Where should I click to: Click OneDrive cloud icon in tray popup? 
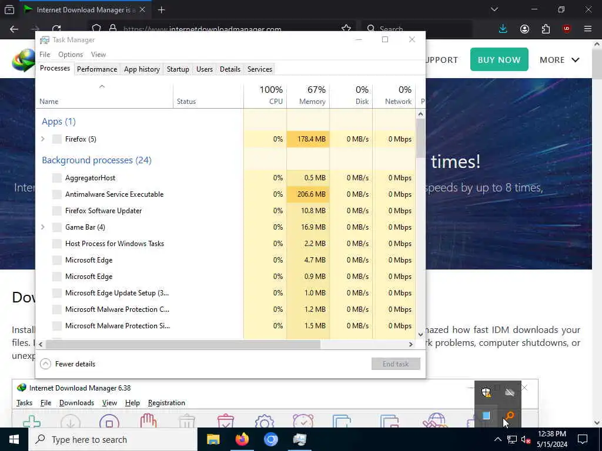pos(510,392)
